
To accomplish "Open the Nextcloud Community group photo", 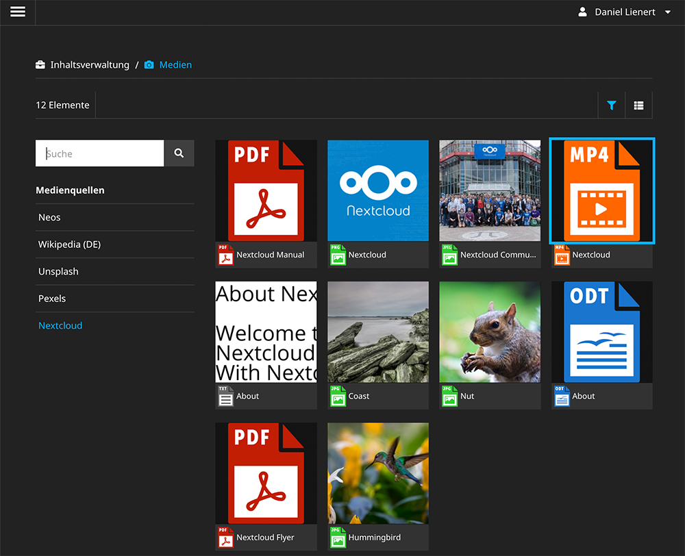I will tap(490, 190).
